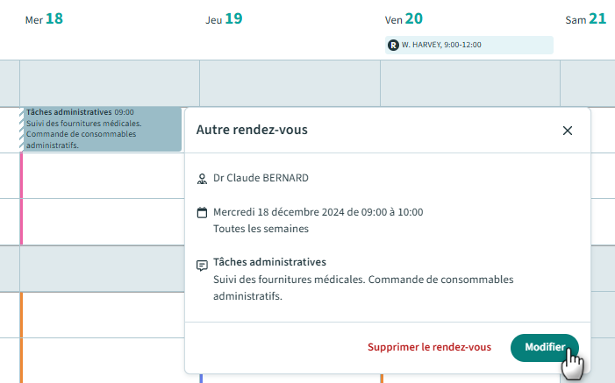The width and height of the screenshot is (615, 383).
Task: Click the person icon beside Dr Claude BERNARD
Action: pyautogui.click(x=202, y=179)
